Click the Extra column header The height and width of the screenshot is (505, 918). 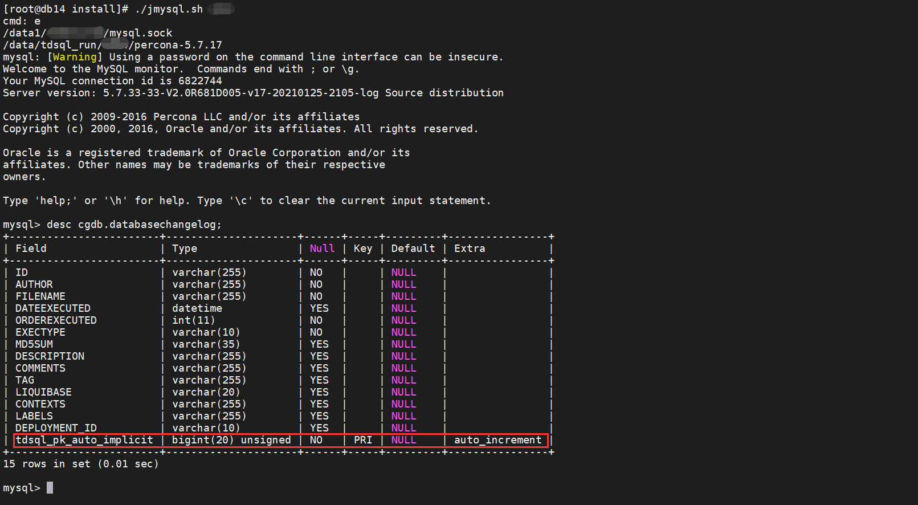tap(470, 249)
